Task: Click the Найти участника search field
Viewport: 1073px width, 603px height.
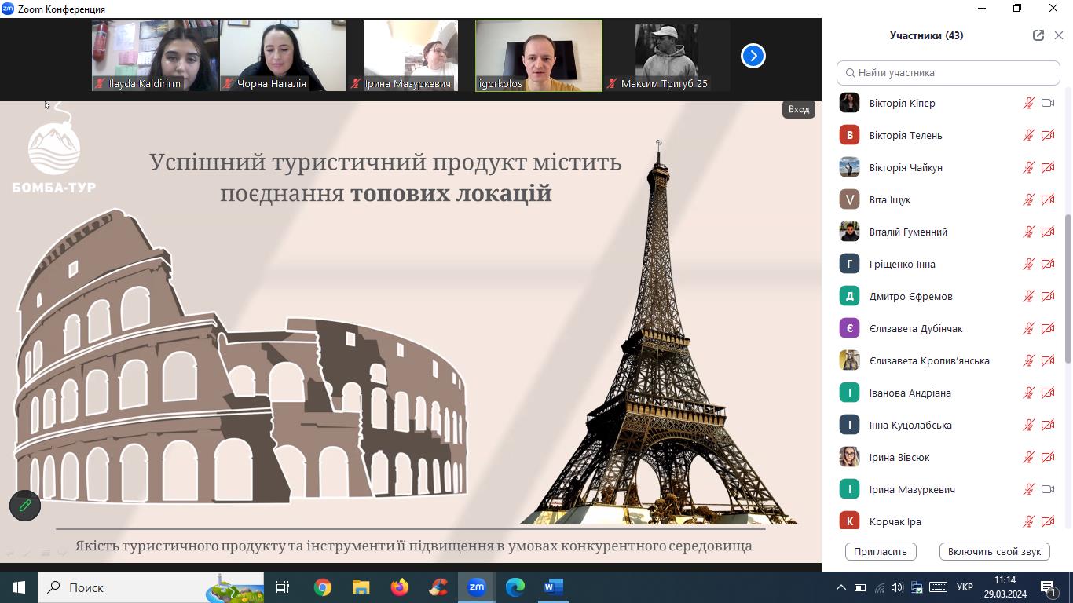Action: [x=948, y=72]
